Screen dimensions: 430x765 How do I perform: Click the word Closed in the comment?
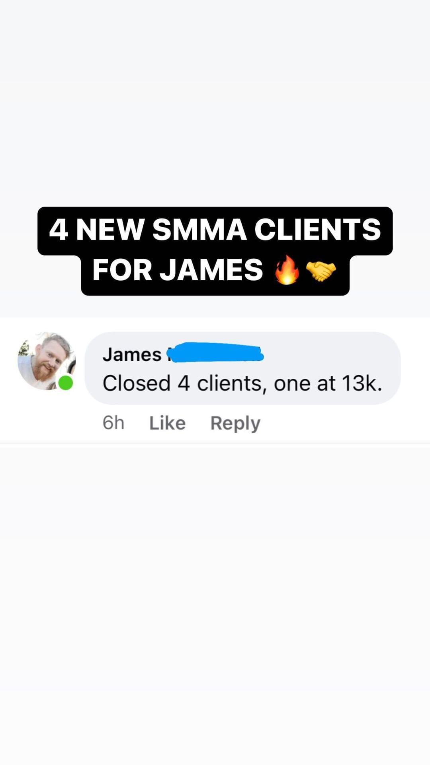137,383
